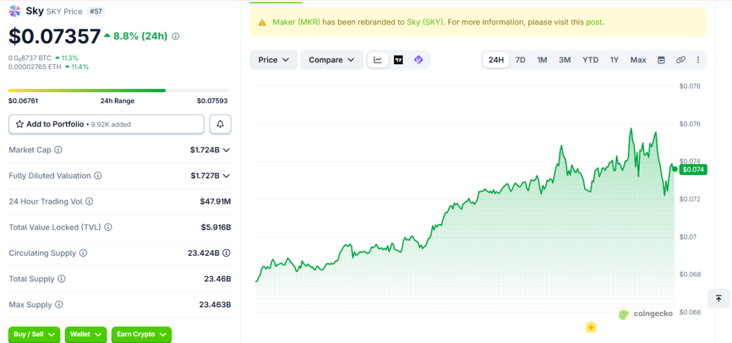Click the 23.46B total supply value

(x=217, y=279)
